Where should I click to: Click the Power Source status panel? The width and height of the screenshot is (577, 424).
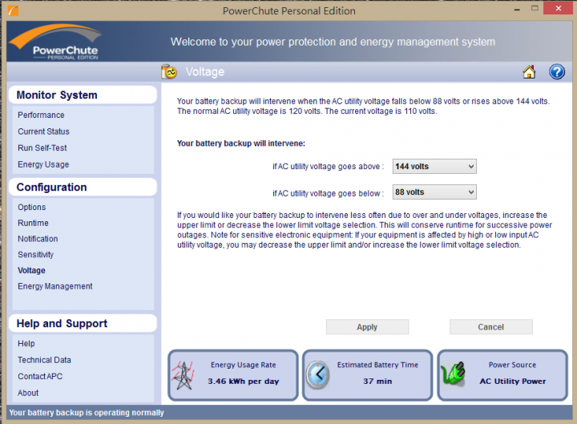point(502,375)
